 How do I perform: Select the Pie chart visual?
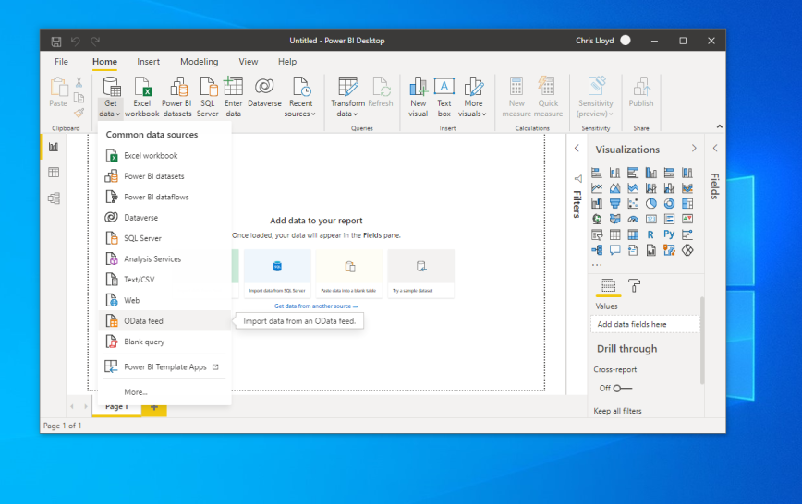(x=651, y=203)
